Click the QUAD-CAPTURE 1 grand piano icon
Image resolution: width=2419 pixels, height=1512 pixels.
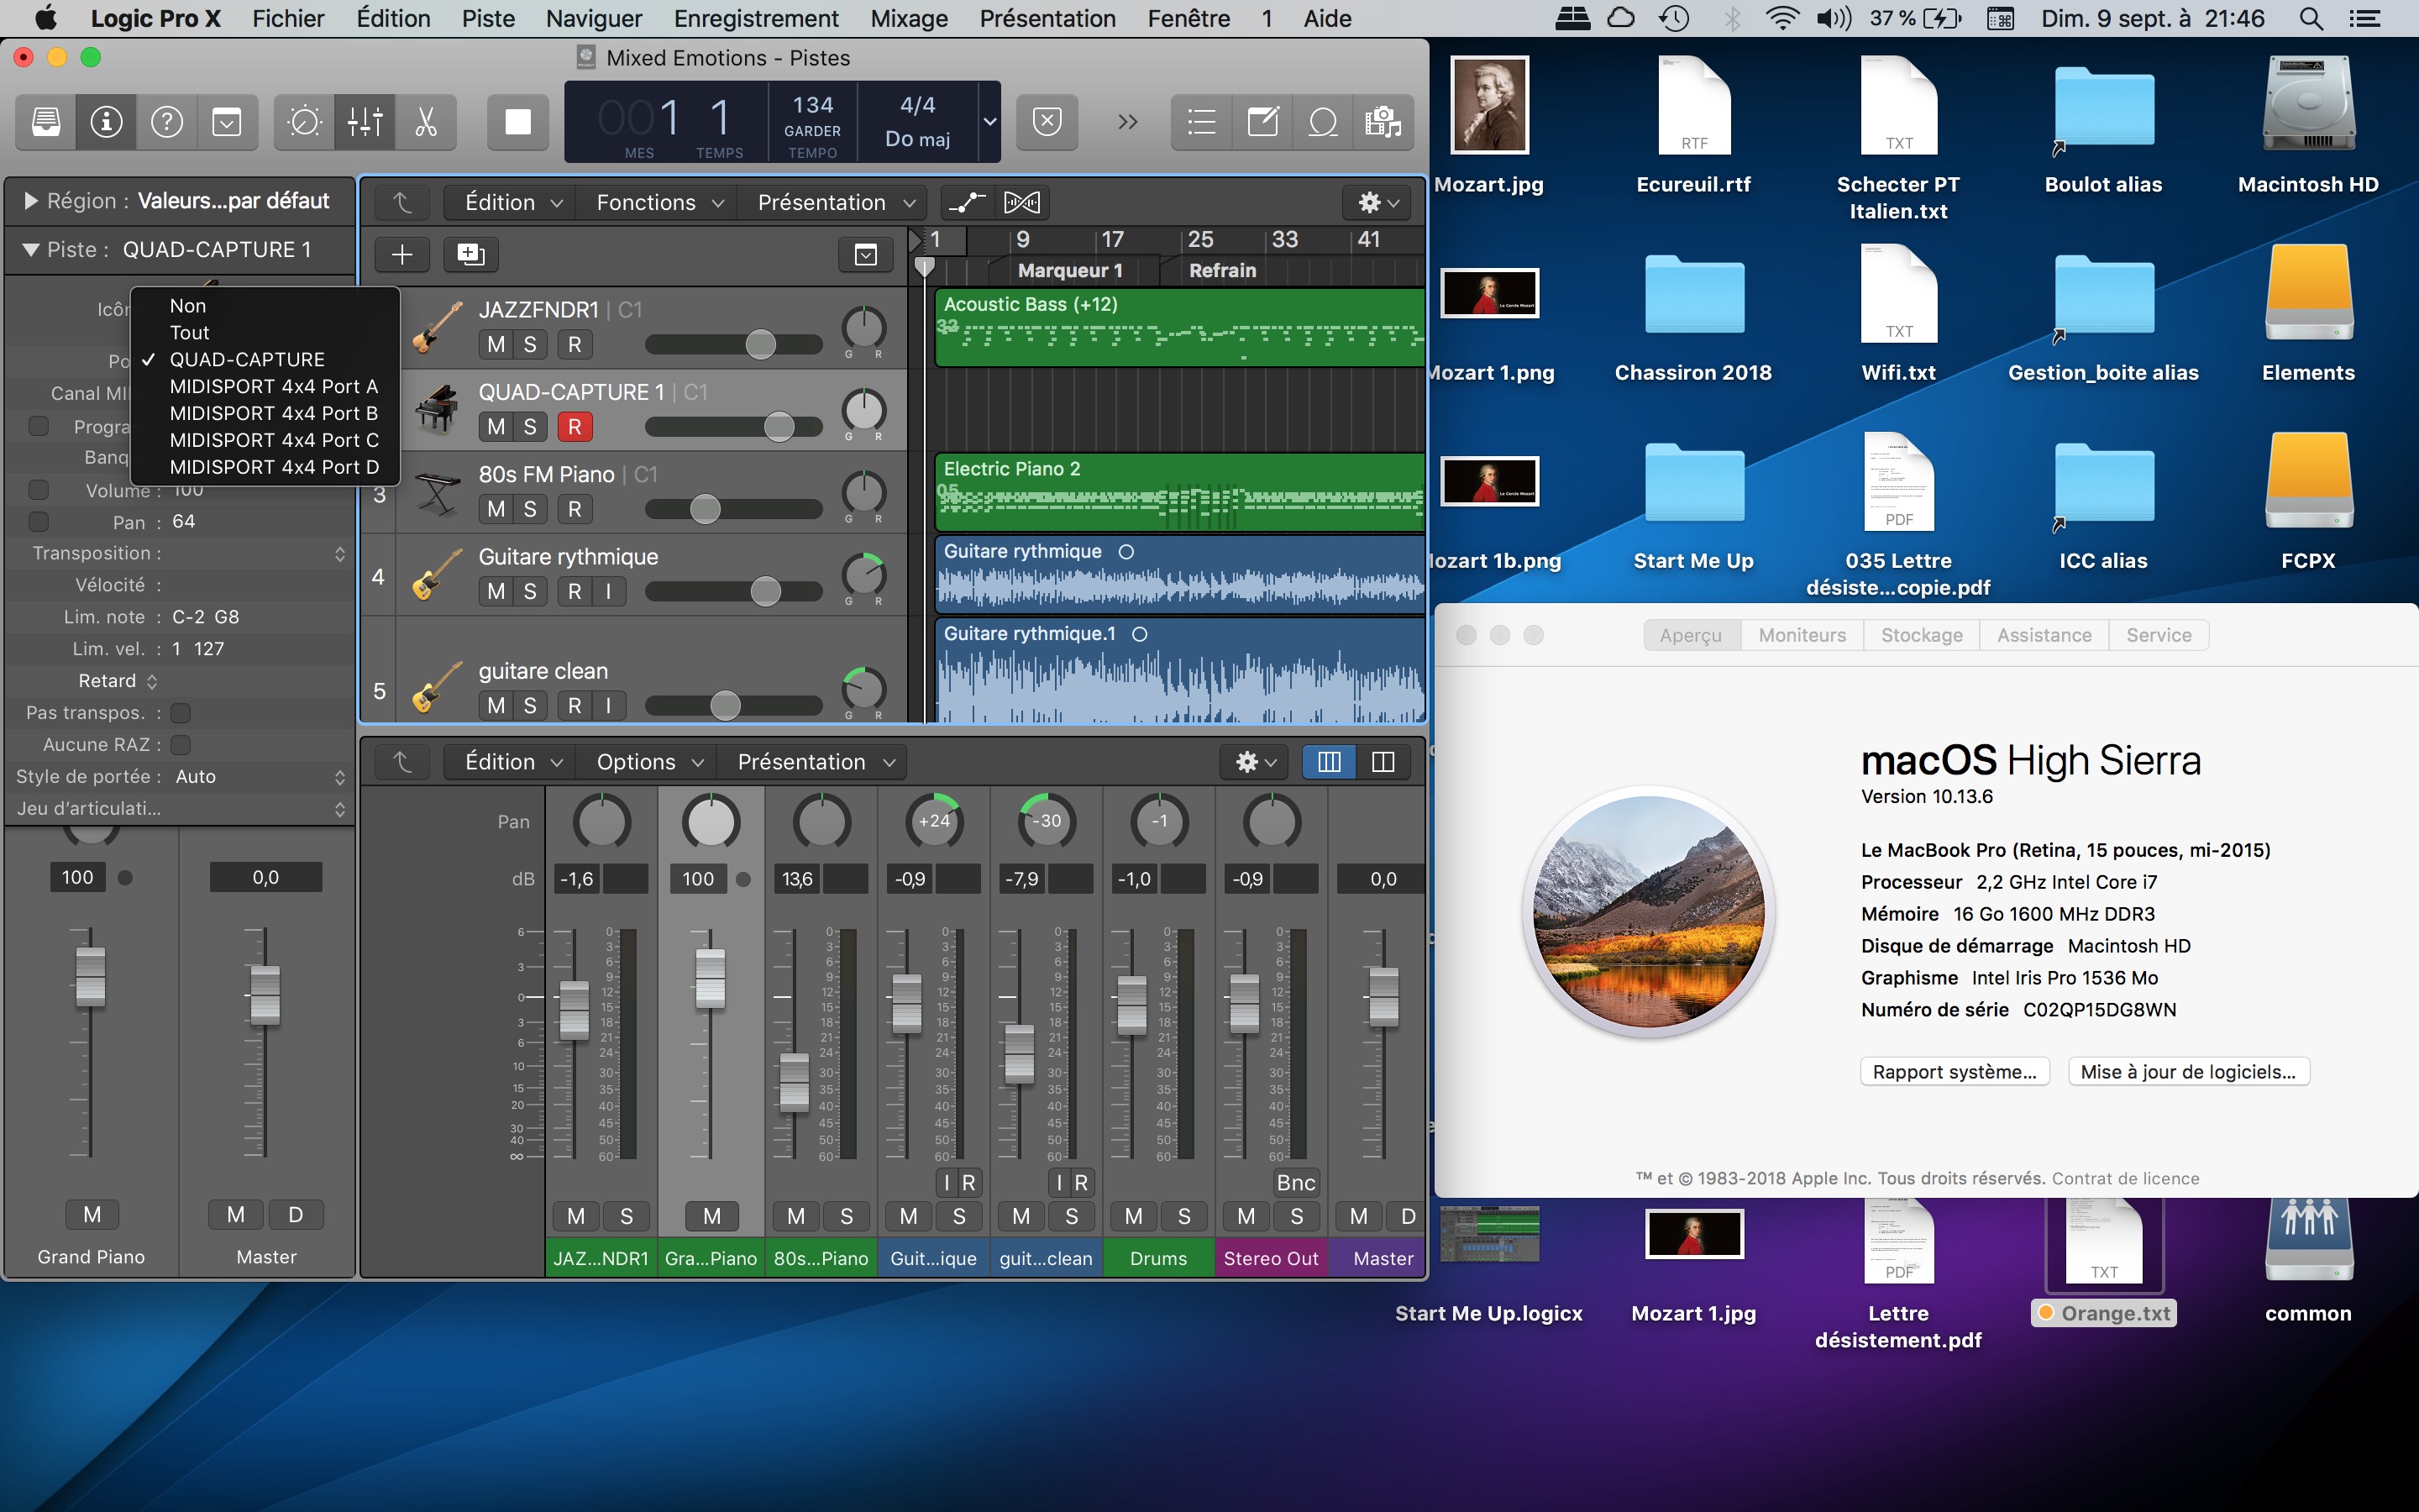437,410
